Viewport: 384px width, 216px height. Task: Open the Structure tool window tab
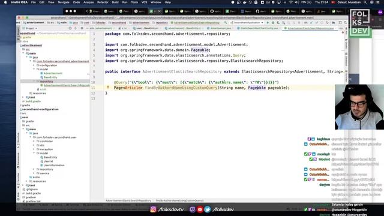coord(19,140)
